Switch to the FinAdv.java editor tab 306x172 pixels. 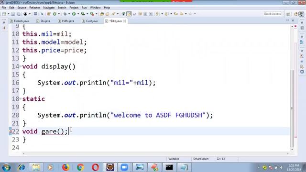(x=20, y=21)
